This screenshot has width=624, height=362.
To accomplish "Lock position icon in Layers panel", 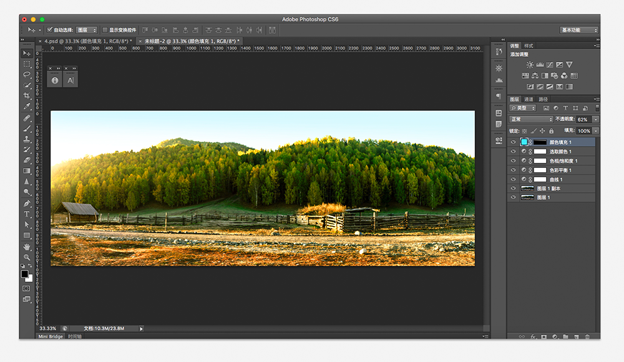I will (x=542, y=131).
